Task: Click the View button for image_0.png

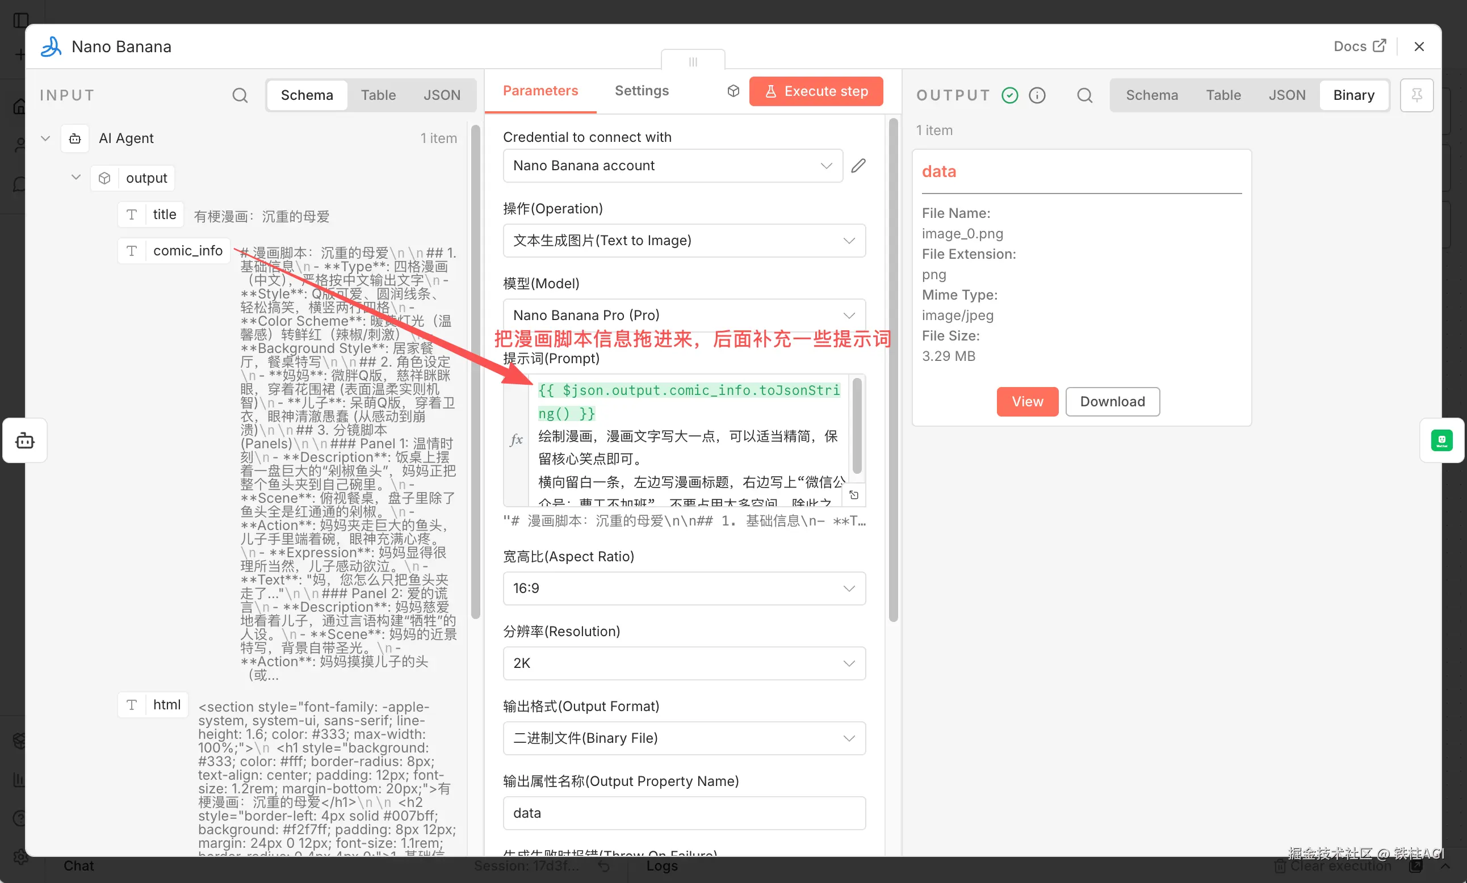Action: point(1027,402)
